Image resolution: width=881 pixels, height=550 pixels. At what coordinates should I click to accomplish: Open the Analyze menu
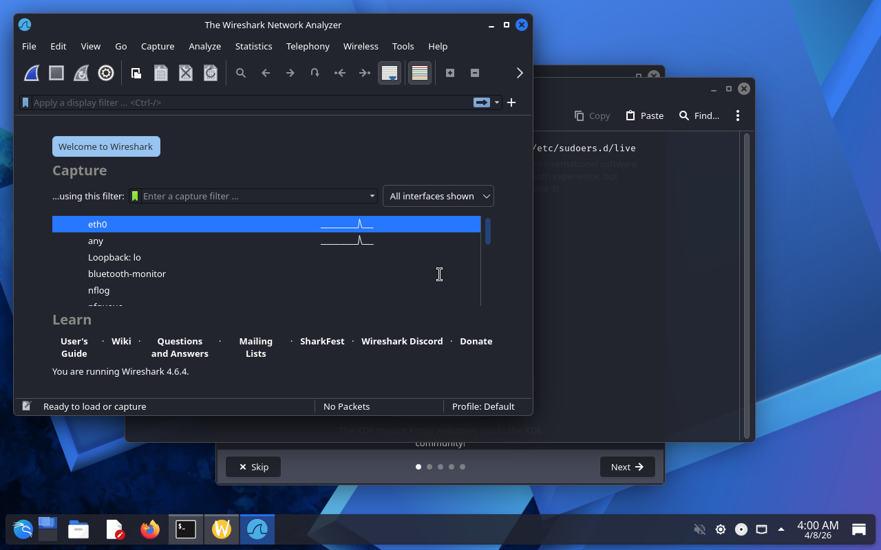pos(204,46)
